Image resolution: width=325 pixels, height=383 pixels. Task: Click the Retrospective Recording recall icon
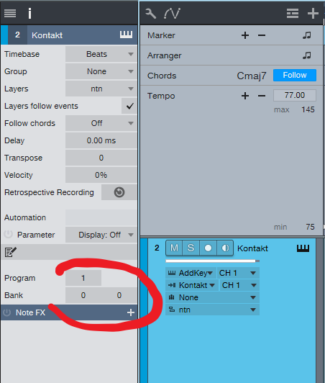click(119, 192)
